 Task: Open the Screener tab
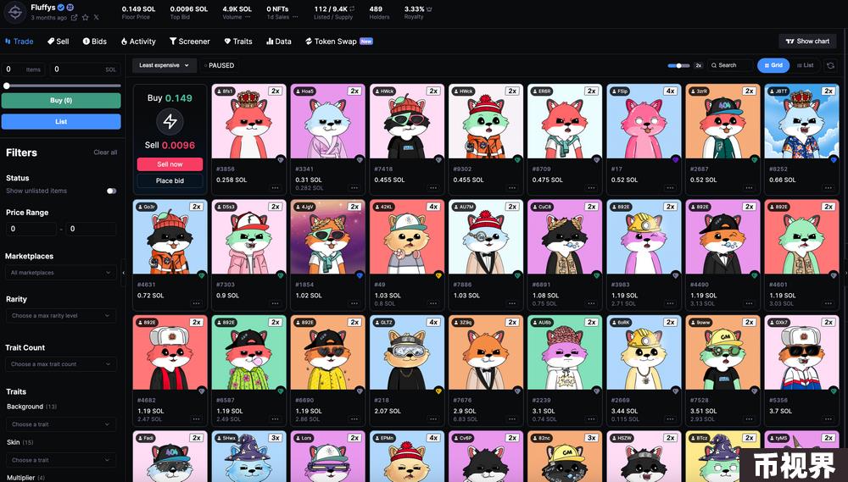coord(189,41)
